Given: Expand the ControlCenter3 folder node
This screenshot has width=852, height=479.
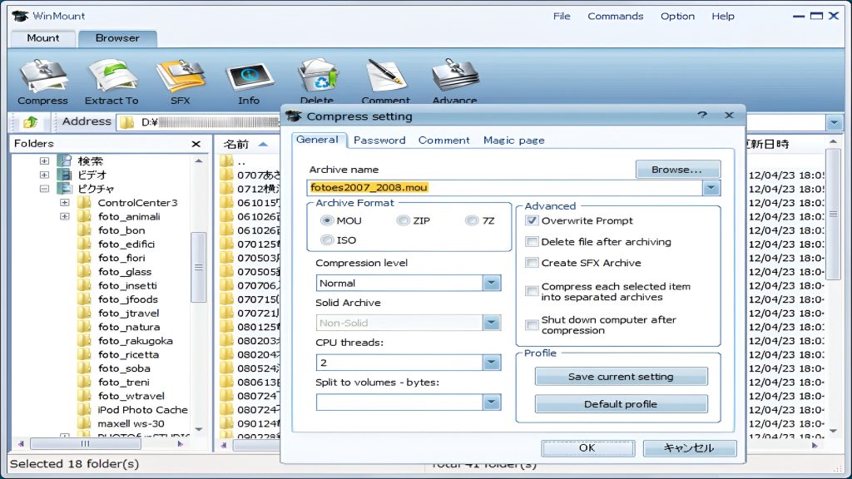Looking at the screenshot, I should point(65,203).
